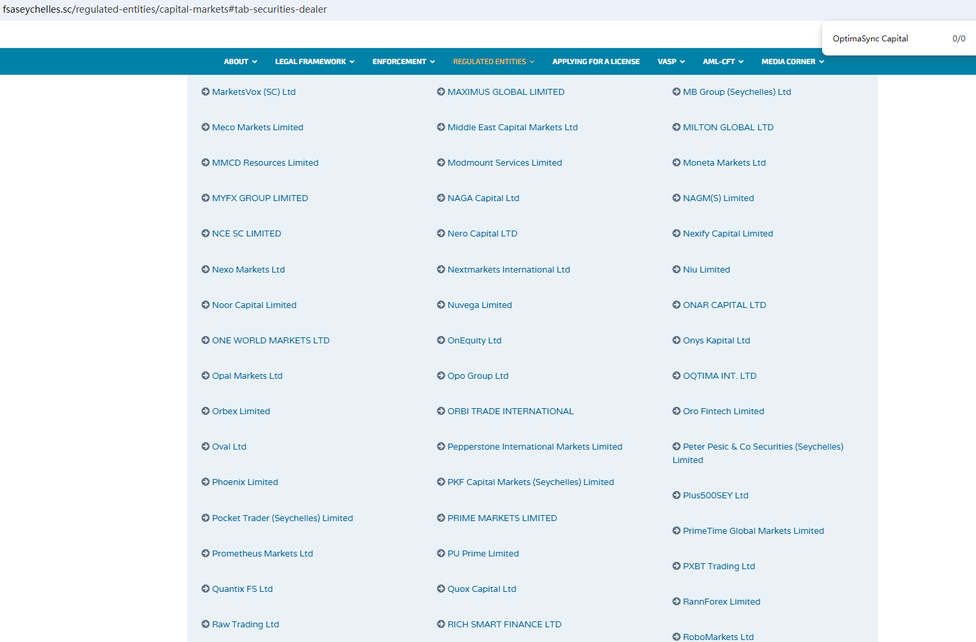The image size is (976, 642).
Task: Expand the ABOUT menu chevron
Action: click(254, 61)
